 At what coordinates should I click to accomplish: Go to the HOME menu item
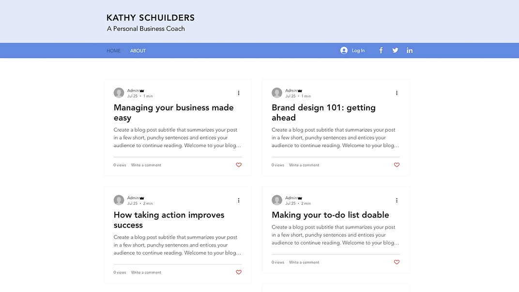(x=114, y=51)
